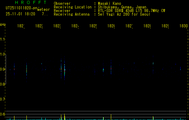Select the file name UT2511011820.pn

(x=22, y=8)
